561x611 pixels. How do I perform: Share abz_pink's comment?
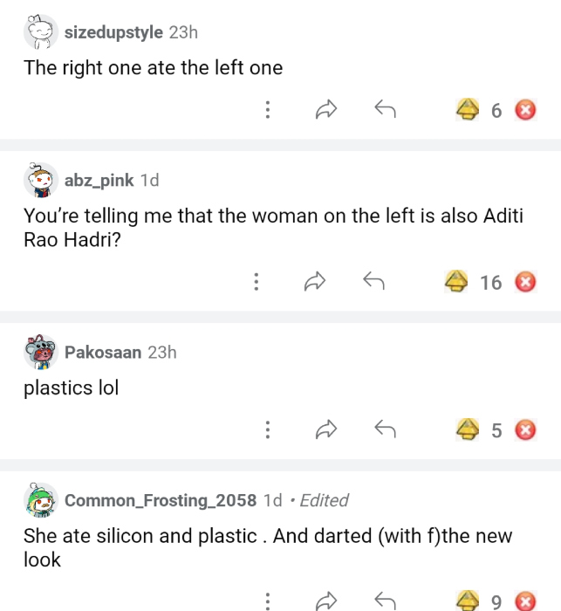click(314, 282)
